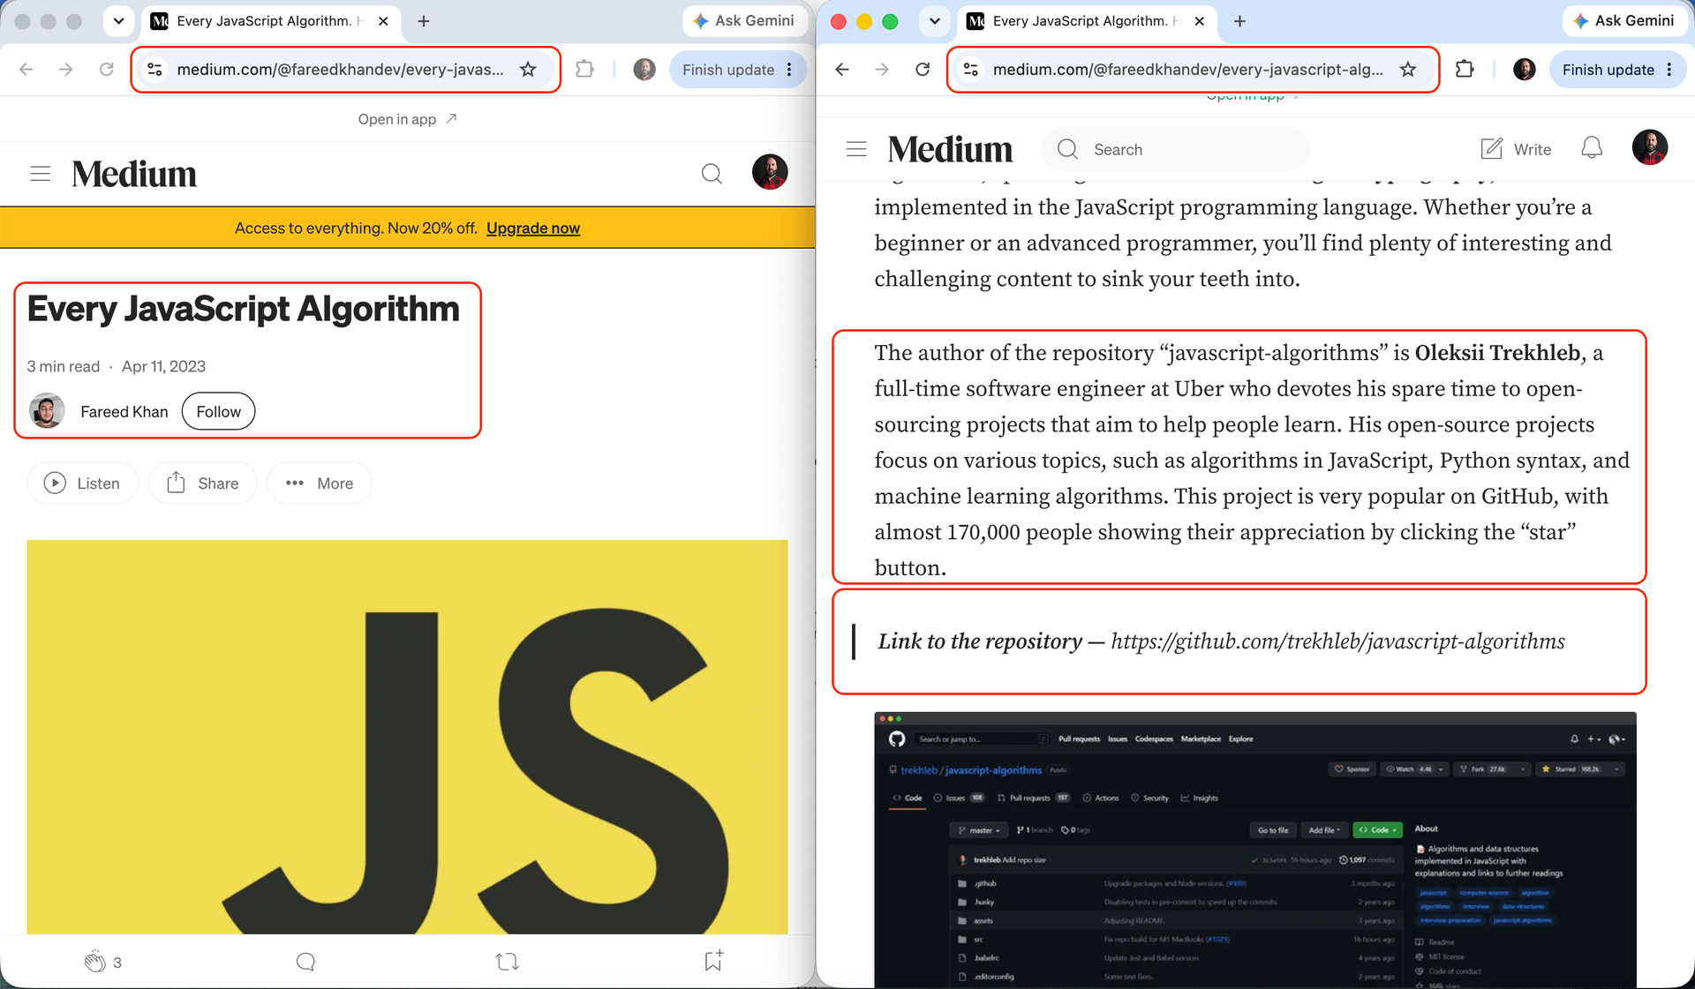
Task: Open extensions puzzle icon in left window
Action: pos(584,69)
